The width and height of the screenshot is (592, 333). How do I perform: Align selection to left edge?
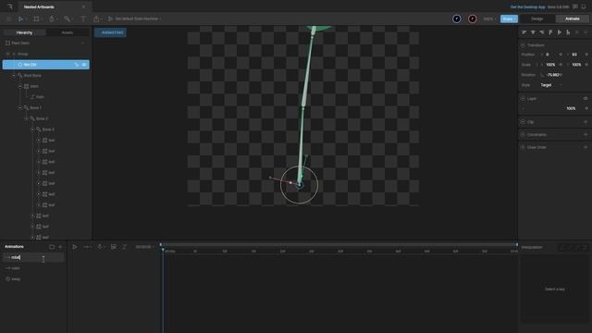[x=524, y=32]
